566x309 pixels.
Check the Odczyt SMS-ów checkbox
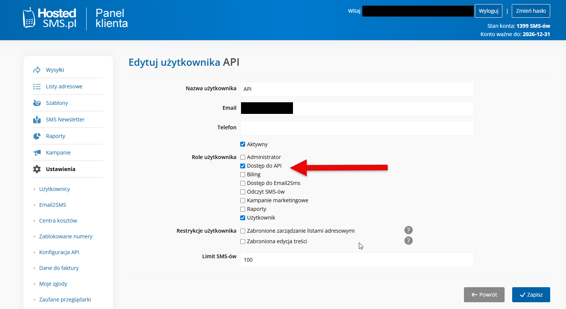[x=243, y=192]
